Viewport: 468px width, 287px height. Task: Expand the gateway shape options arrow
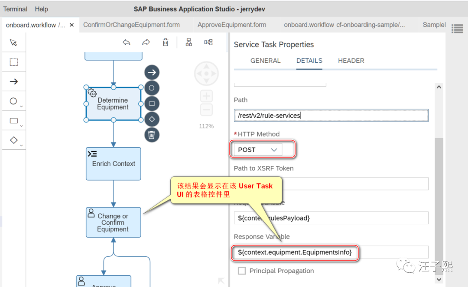coord(21,145)
